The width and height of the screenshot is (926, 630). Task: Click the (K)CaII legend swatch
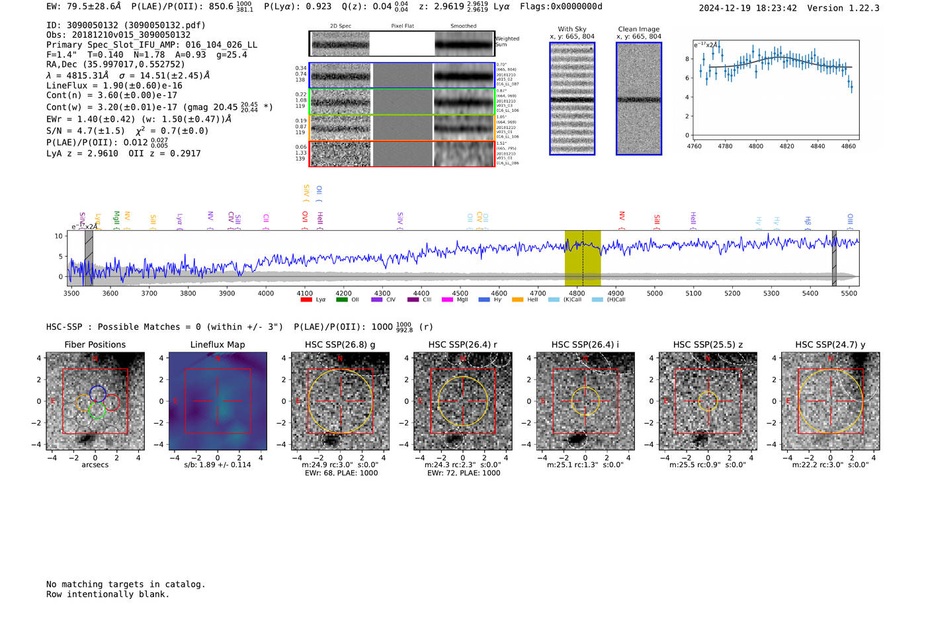click(x=554, y=299)
